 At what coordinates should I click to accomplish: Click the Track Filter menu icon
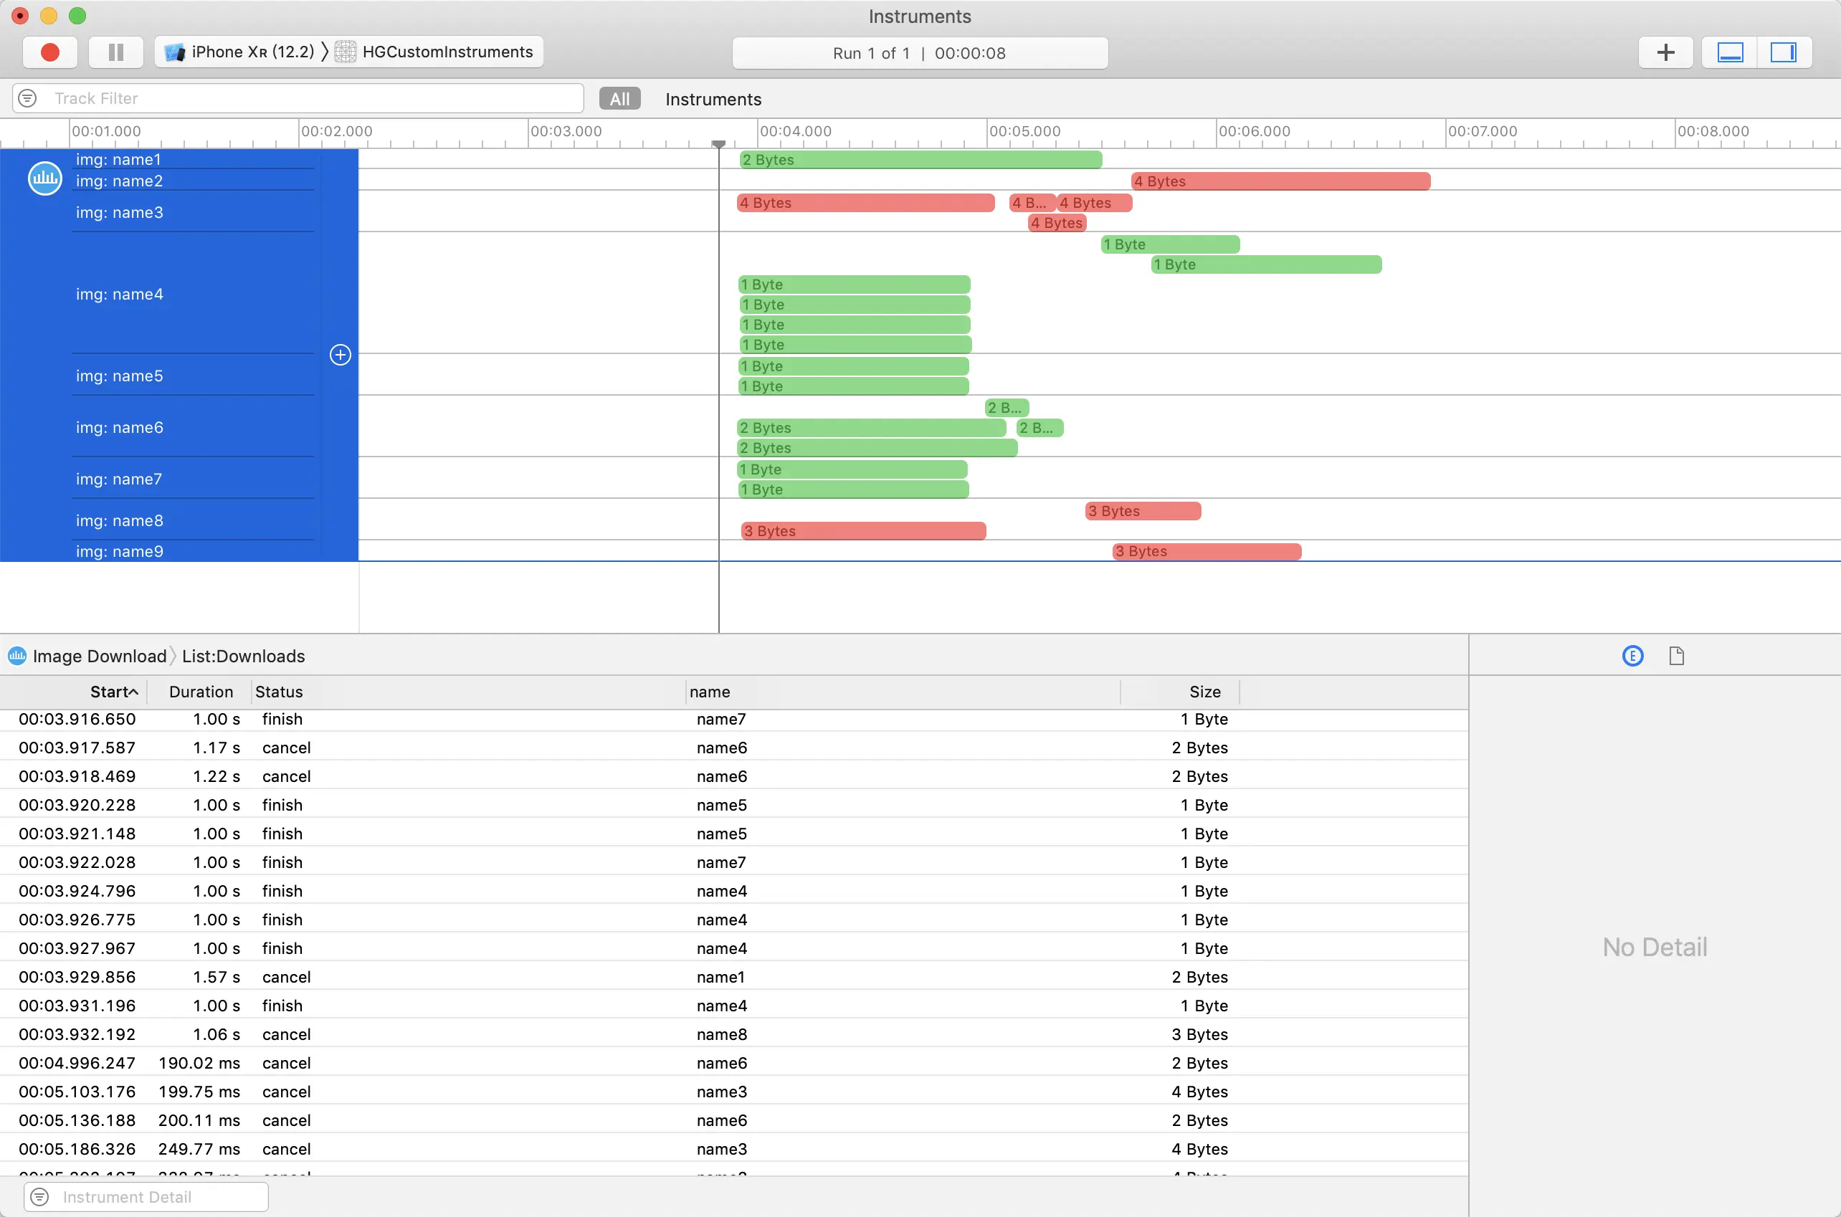pos(27,99)
